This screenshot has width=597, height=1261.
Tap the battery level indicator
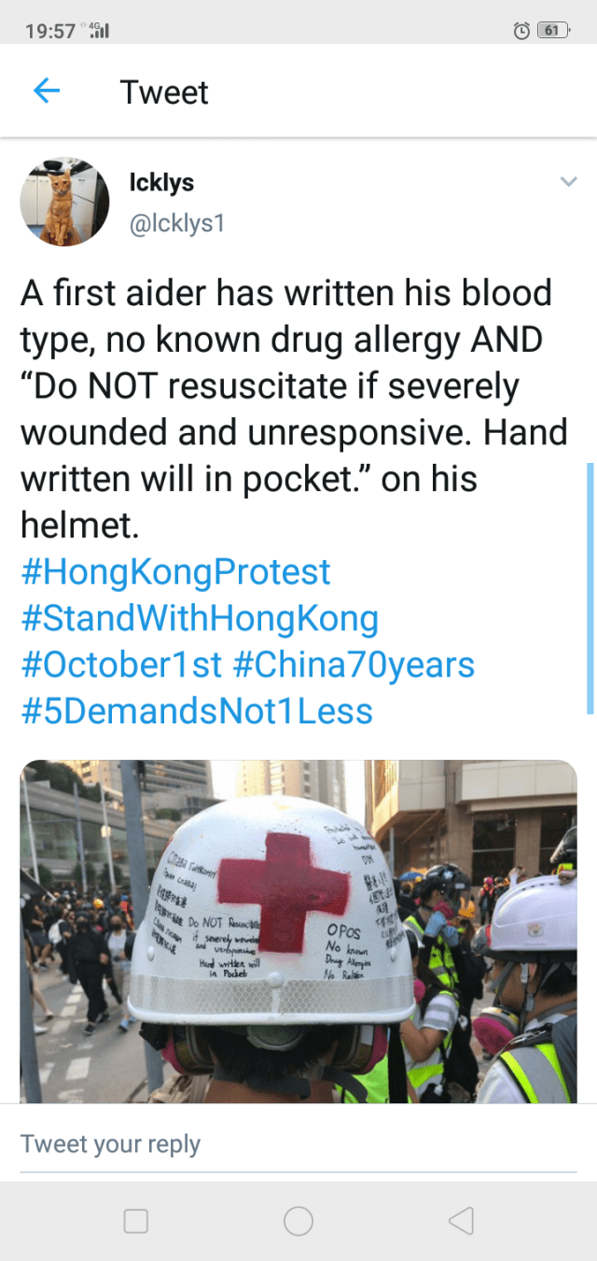click(x=554, y=31)
